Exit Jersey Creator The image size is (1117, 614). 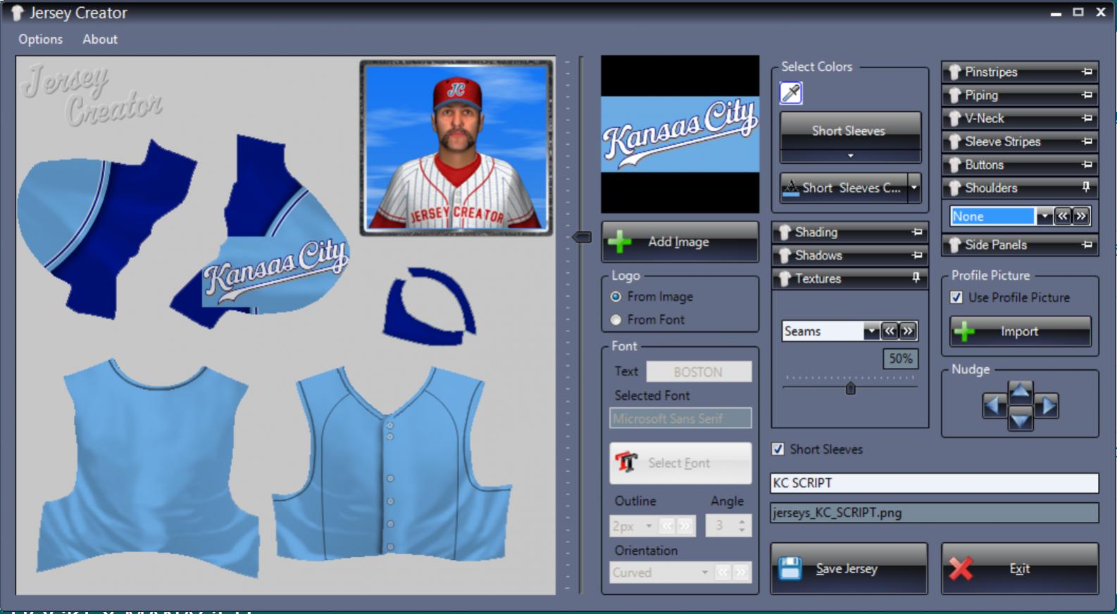click(x=1020, y=568)
